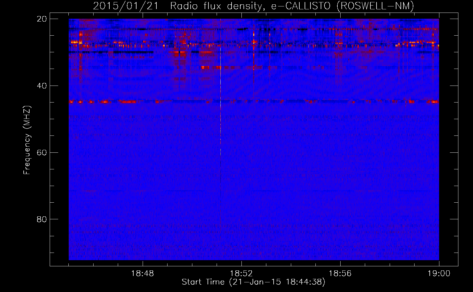The height and width of the screenshot is (292, 473).
Task: Select the 18:52 time axis label
Action: [x=241, y=274]
